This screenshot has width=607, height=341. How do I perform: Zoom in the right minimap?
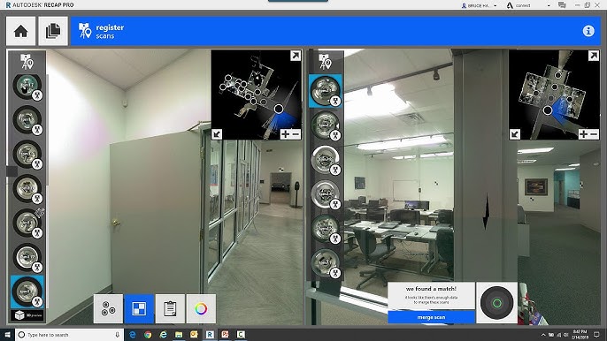pyautogui.click(x=583, y=134)
